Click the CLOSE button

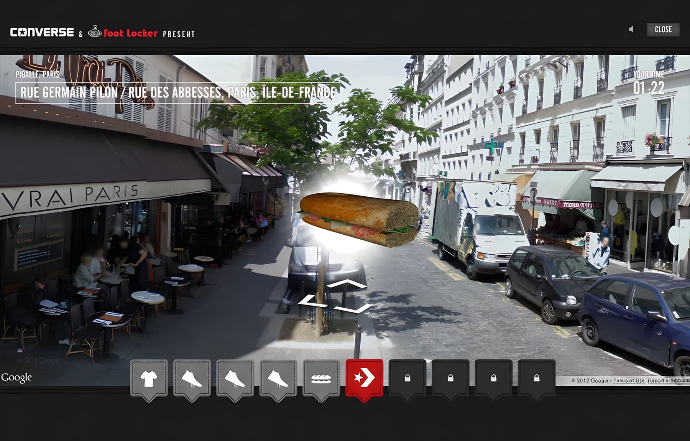click(x=663, y=30)
